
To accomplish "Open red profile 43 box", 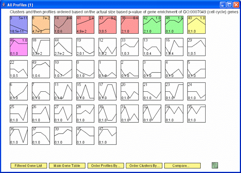I will (107, 25).
